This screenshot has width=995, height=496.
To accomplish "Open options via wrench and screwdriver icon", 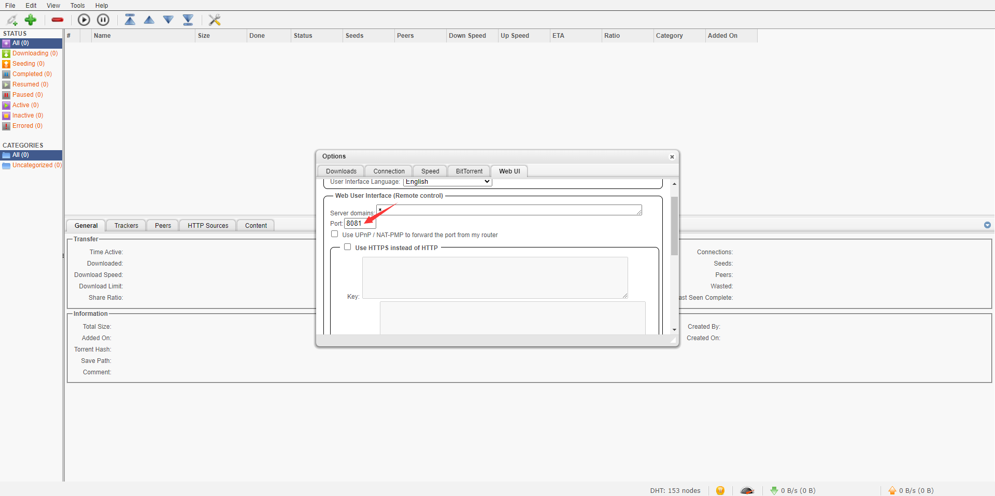I will 215,20.
